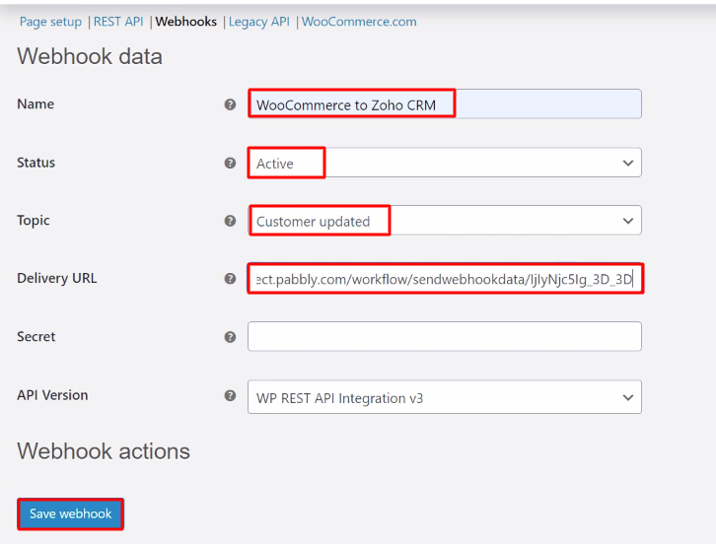The width and height of the screenshot is (716, 544).
Task: Open the Legacy API section
Action: [259, 22]
